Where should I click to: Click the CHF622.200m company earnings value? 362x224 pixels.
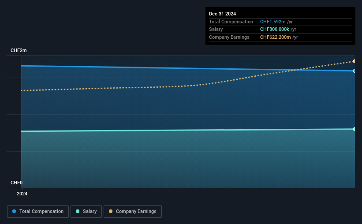point(276,37)
